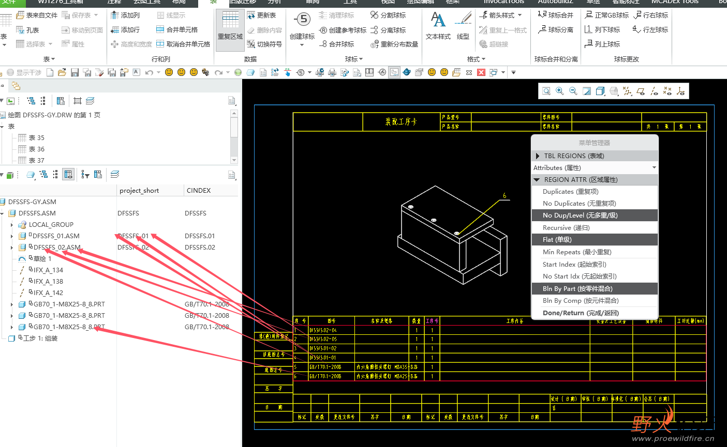Toggle coordinate system display visibility

point(681,91)
